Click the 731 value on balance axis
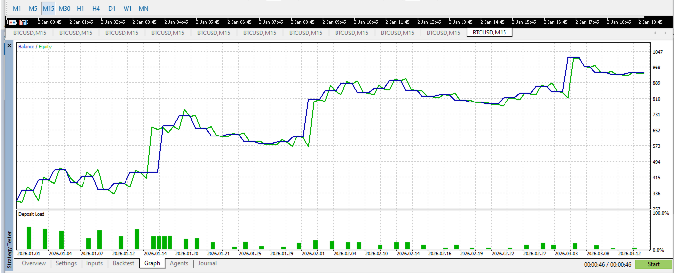The height and width of the screenshot is (273, 674). point(656,115)
